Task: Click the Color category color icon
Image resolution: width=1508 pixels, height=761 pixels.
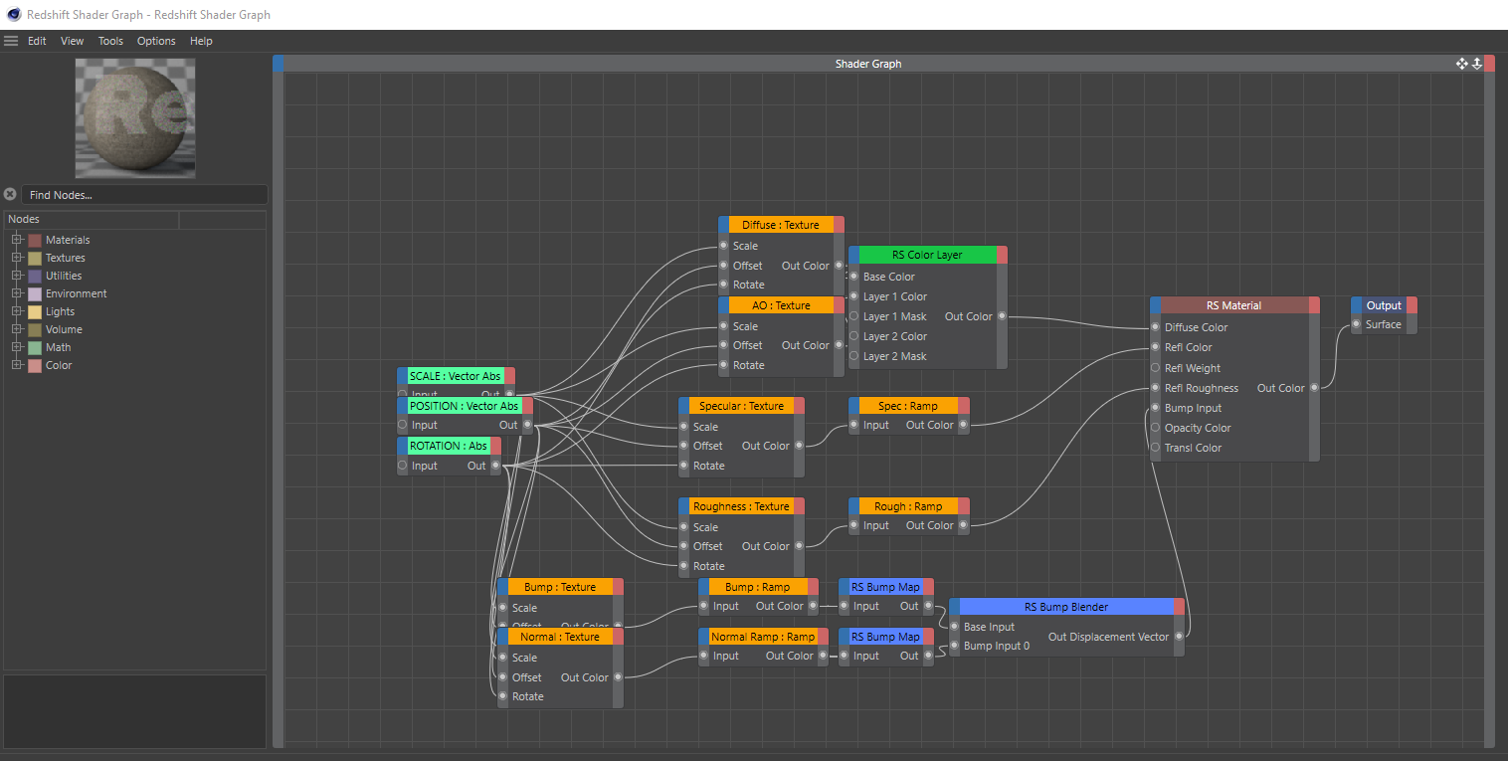Action: [x=35, y=365]
